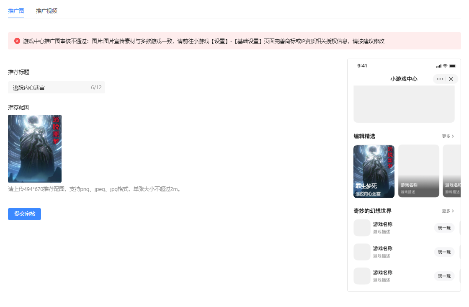Click the 编辑精选 section heading
The image size is (469, 307).
coord(364,136)
